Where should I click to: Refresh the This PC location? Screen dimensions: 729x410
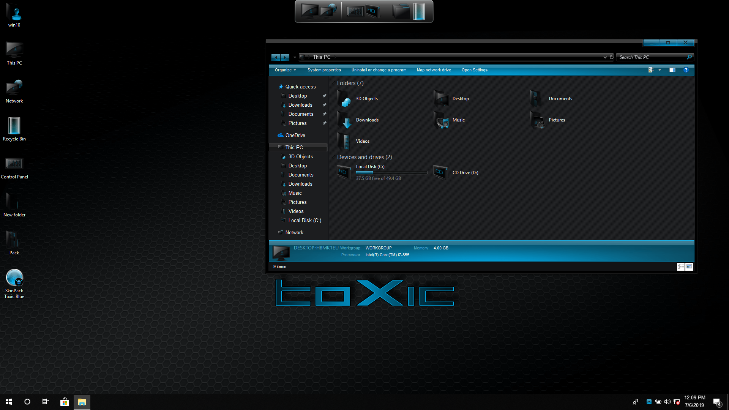[x=611, y=57]
